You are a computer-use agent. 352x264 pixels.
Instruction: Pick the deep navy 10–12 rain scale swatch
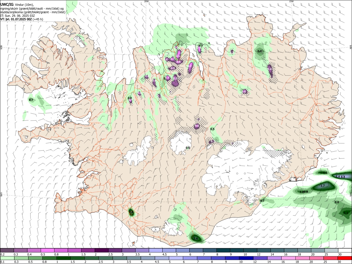click(x=246, y=258)
